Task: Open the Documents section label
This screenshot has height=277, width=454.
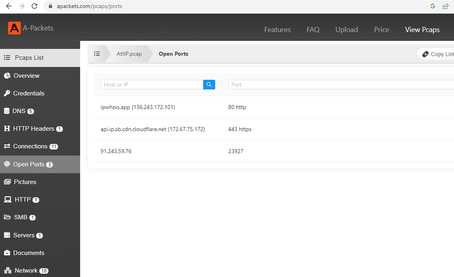Action: point(29,253)
